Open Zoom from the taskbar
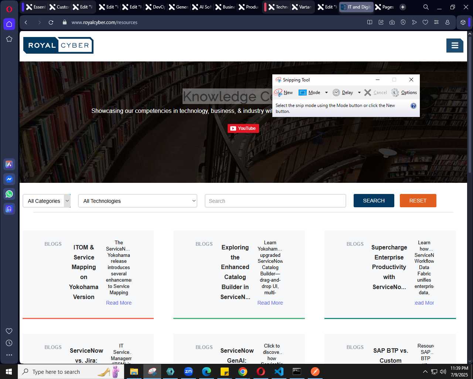The image size is (473, 379). click(188, 372)
